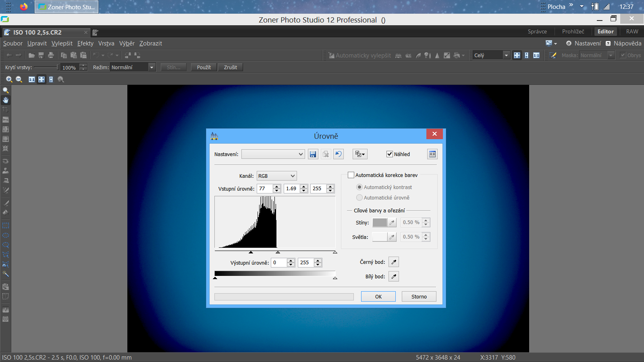Switch to the Prohlížeč tab

coord(573,31)
